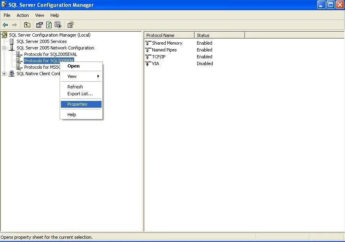Select SQL Server Configuration Manager (Local) node

coord(50,35)
